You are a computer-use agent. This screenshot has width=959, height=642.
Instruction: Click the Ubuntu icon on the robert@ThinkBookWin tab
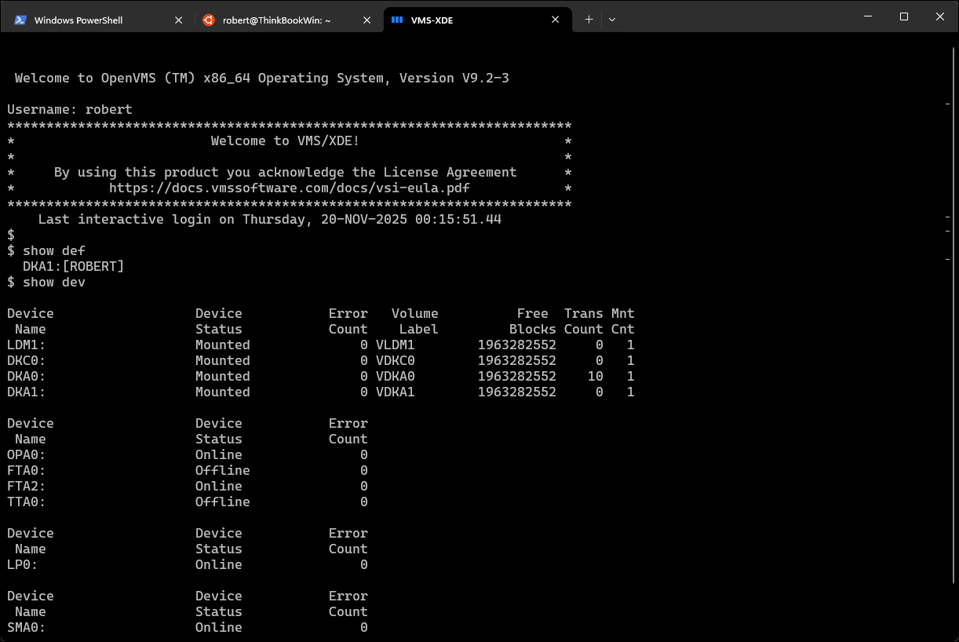(x=209, y=19)
